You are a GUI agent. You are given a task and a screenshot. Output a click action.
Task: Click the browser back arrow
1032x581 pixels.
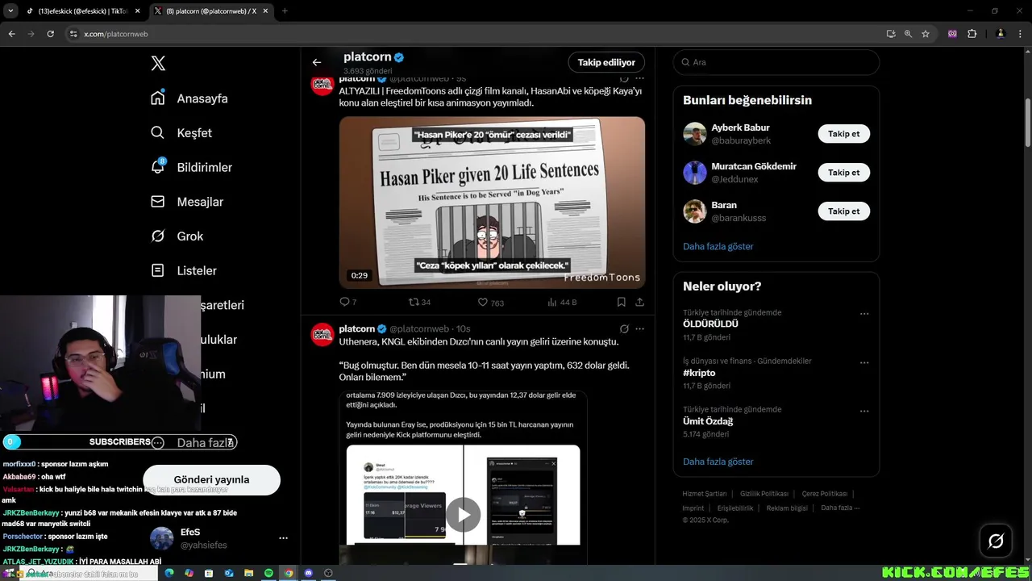(11, 34)
